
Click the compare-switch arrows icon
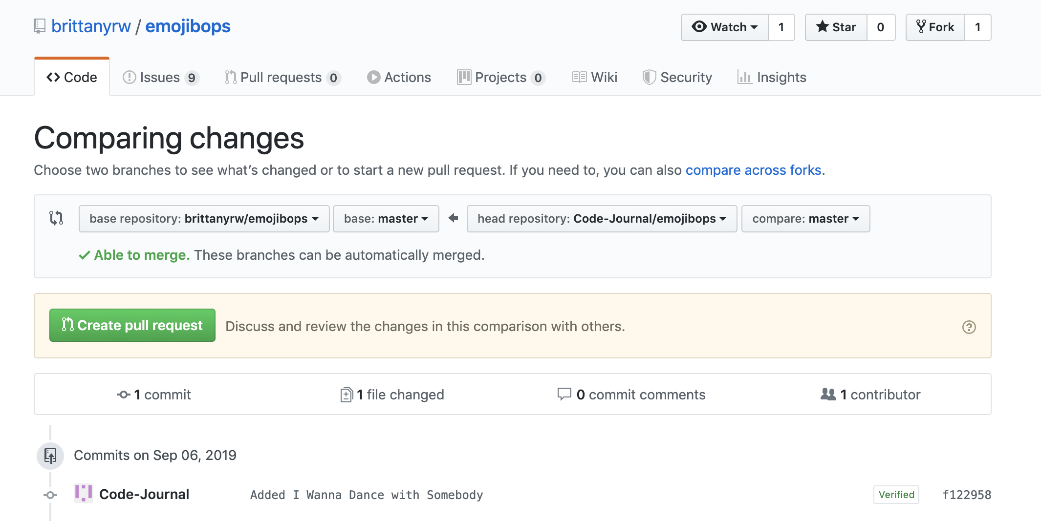(x=56, y=218)
